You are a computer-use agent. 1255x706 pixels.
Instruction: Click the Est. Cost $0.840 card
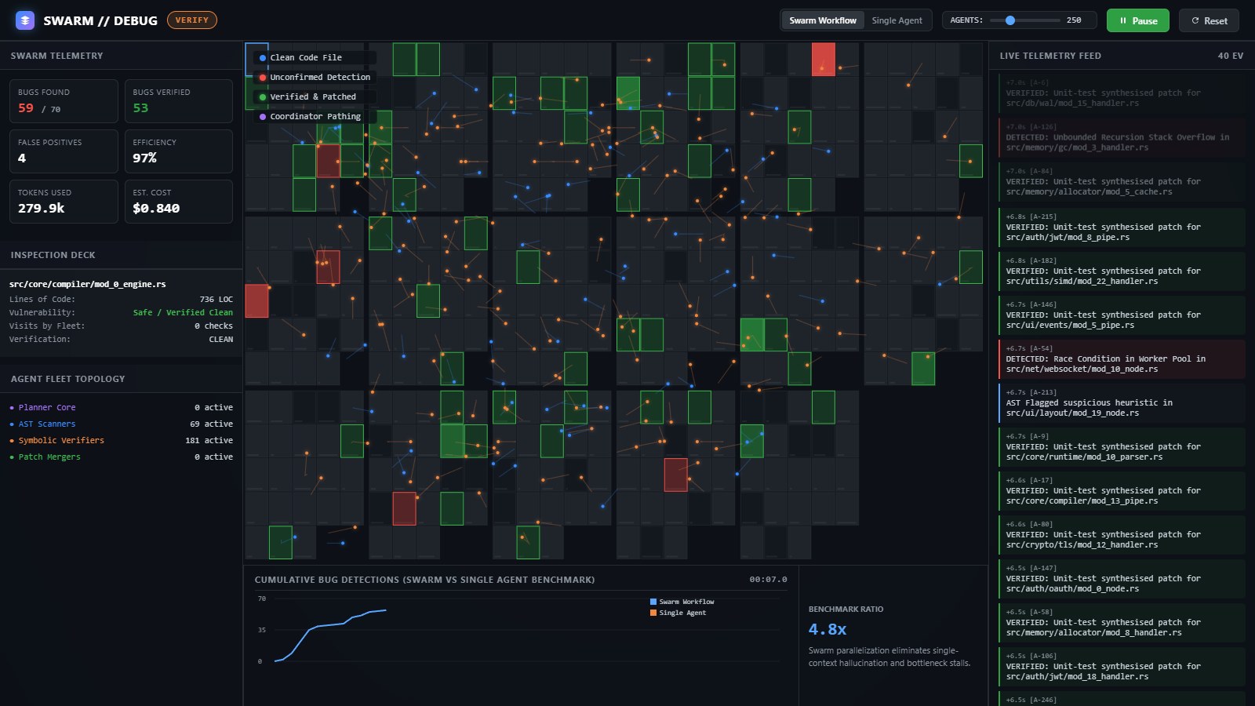[179, 202]
